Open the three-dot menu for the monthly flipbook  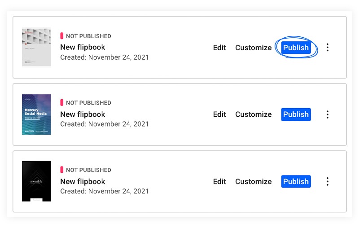pyautogui.click(x=328, y=181)
